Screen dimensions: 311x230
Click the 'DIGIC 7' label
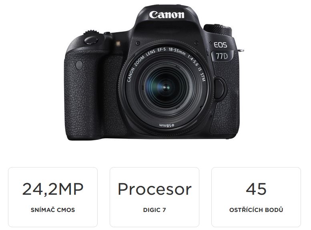pos(154,210)
